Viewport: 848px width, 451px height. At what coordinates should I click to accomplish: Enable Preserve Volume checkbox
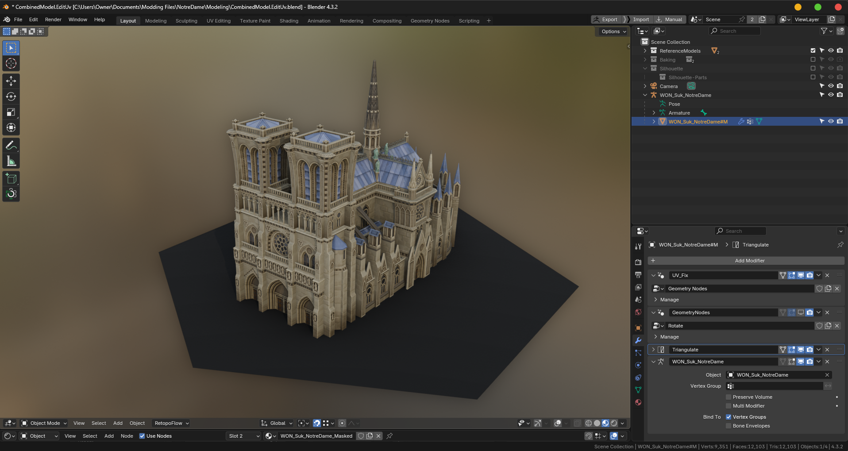click(x=729, y=397)
